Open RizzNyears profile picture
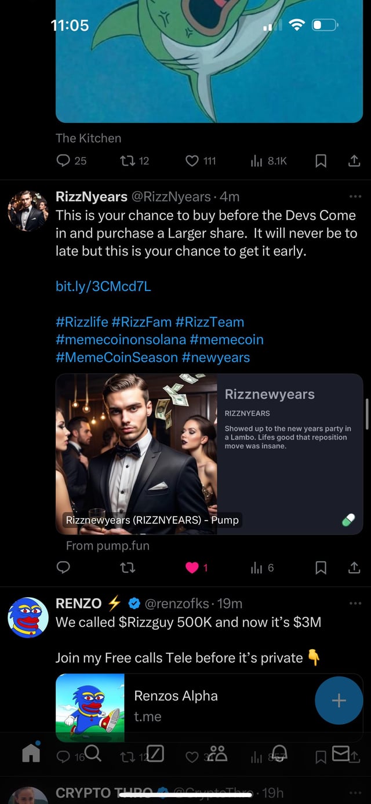Screen dimensions: 371x804 point(28,210)
